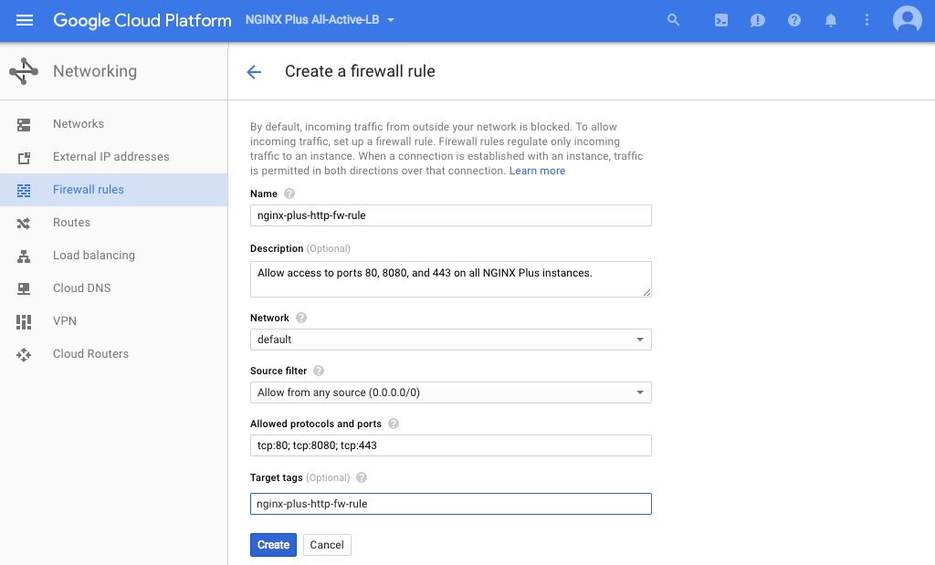This screenshot has width=935, height=565.
Task: Click the Networking section icon
Action: [x=25, y=70]
